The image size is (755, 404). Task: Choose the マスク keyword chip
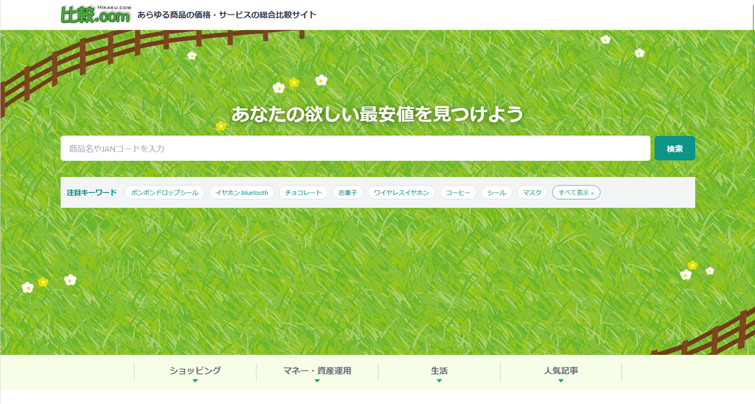pos(532,193)
